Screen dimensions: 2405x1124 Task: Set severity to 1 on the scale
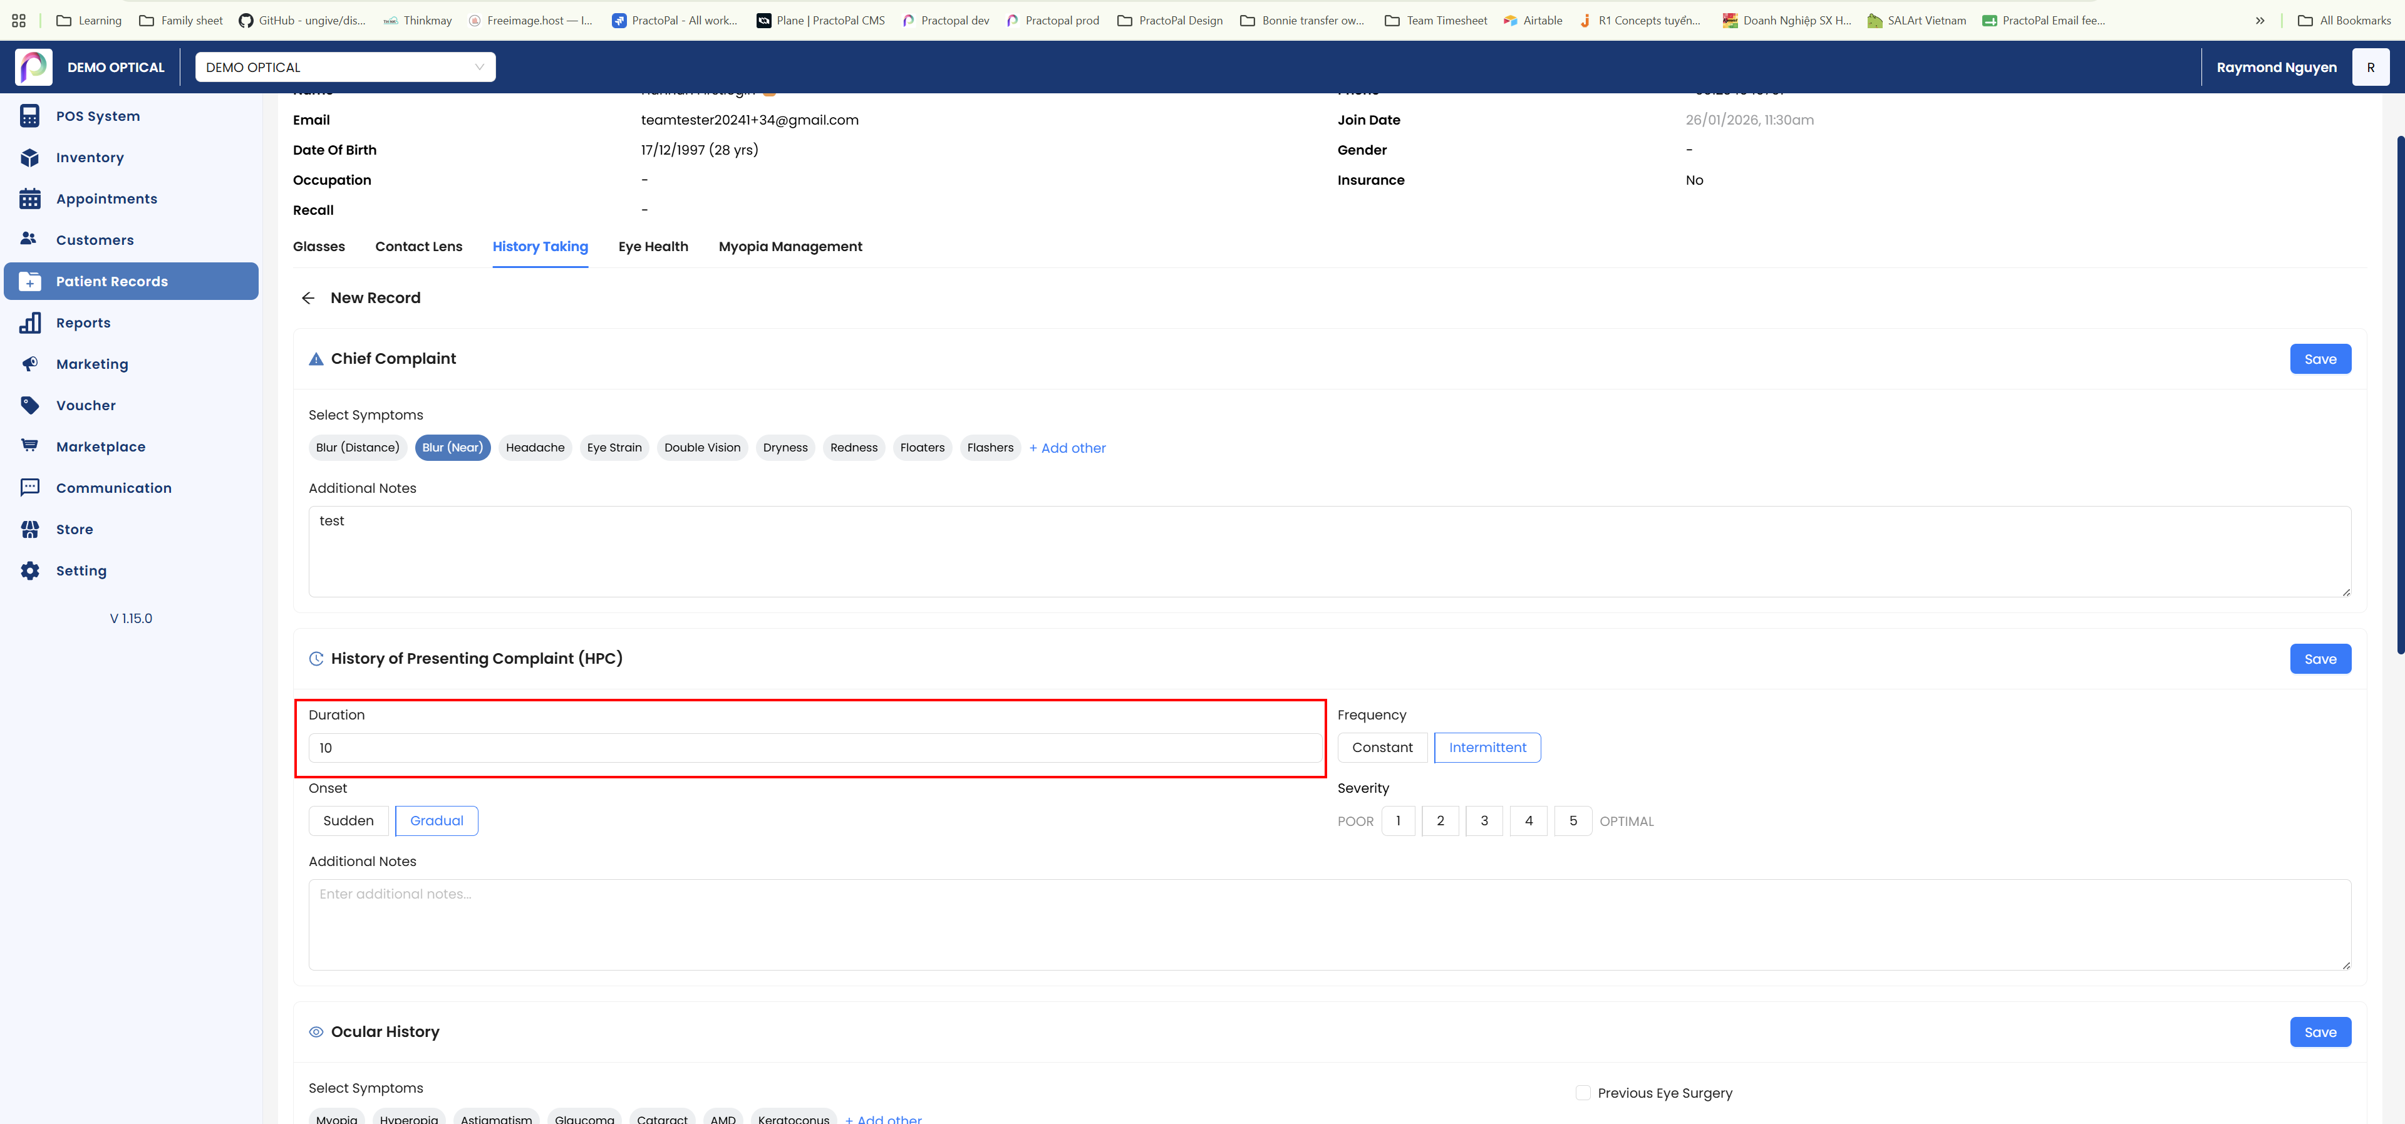point(1398,822)
